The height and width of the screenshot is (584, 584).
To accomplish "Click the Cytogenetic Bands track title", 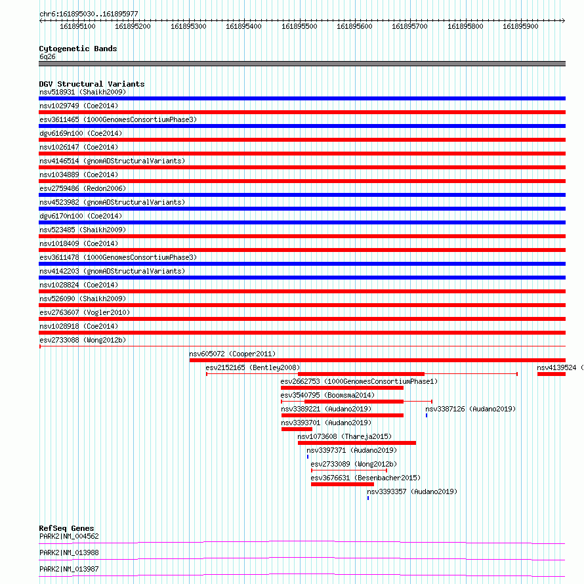I will [78, 49].
